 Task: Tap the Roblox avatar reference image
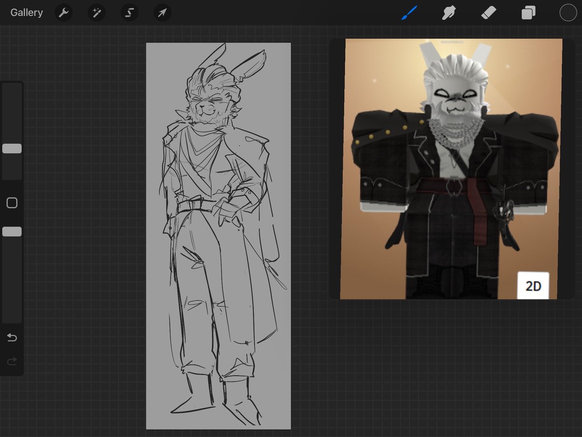[x=451, y=169]
